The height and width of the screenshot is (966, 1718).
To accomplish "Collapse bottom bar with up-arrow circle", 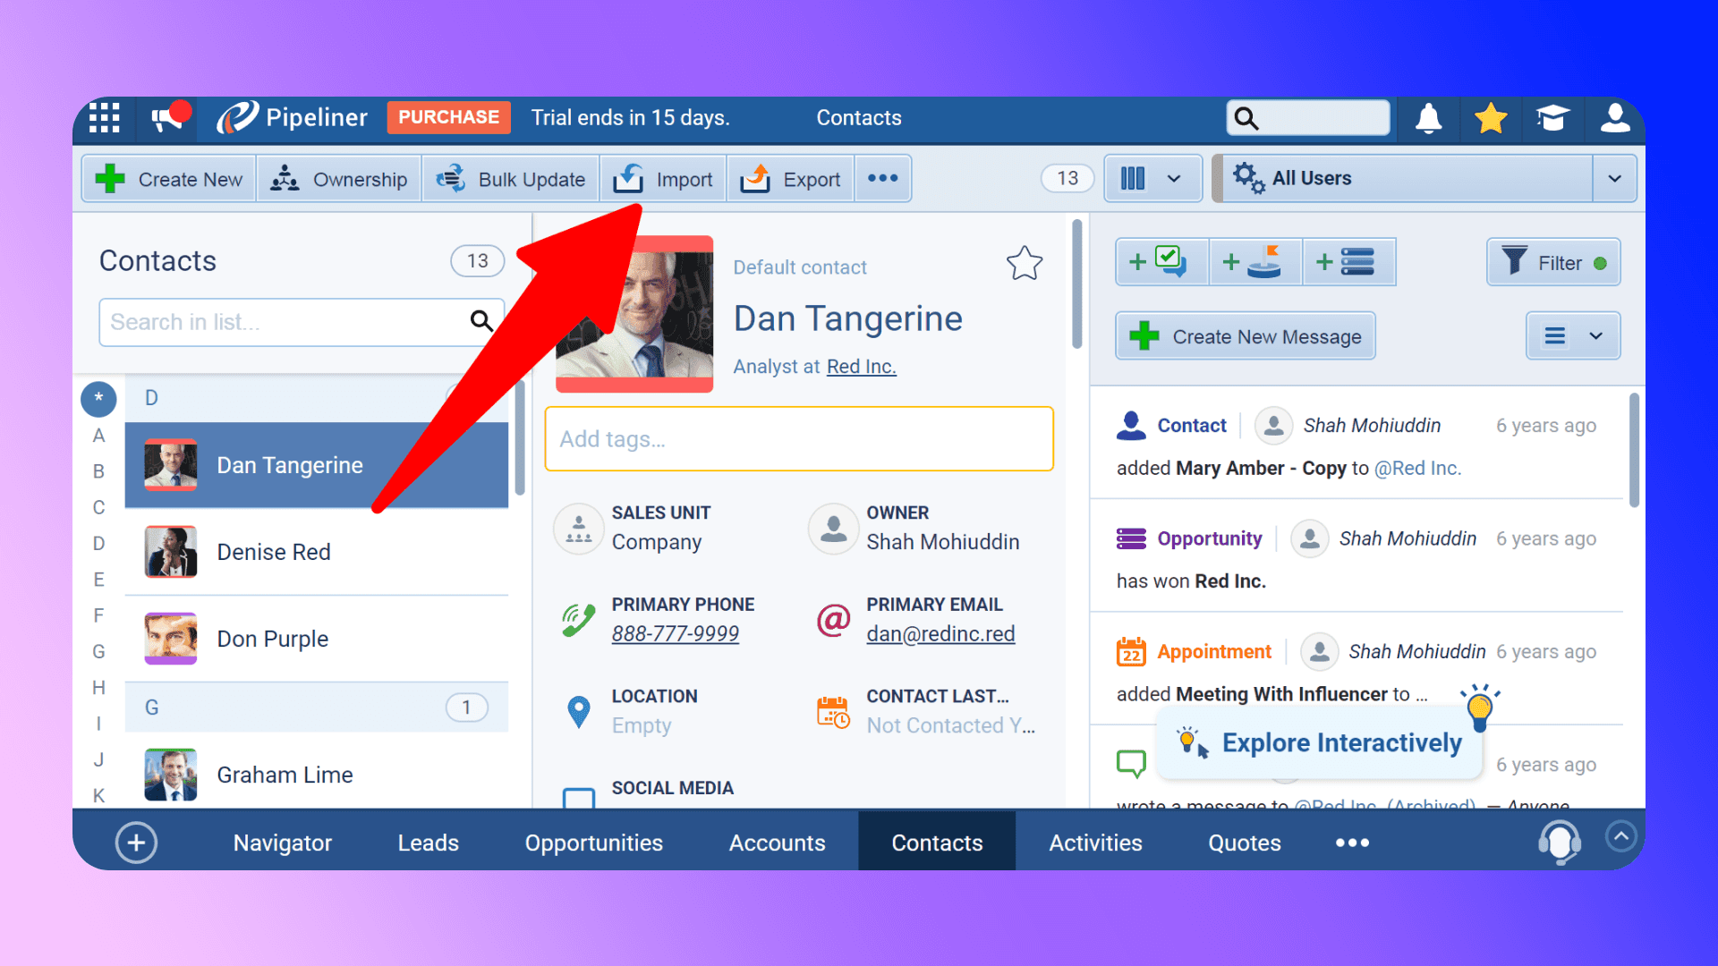I will tap(1621, 836).
